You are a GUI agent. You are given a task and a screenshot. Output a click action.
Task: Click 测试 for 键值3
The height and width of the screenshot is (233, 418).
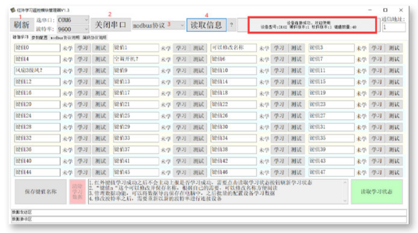tap(394, 48)
